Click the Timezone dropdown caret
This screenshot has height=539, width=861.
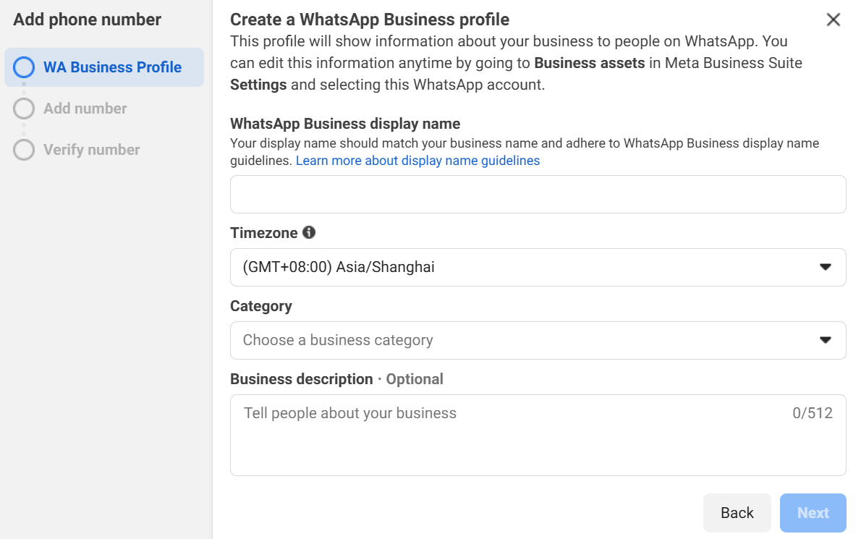[825, 267]
